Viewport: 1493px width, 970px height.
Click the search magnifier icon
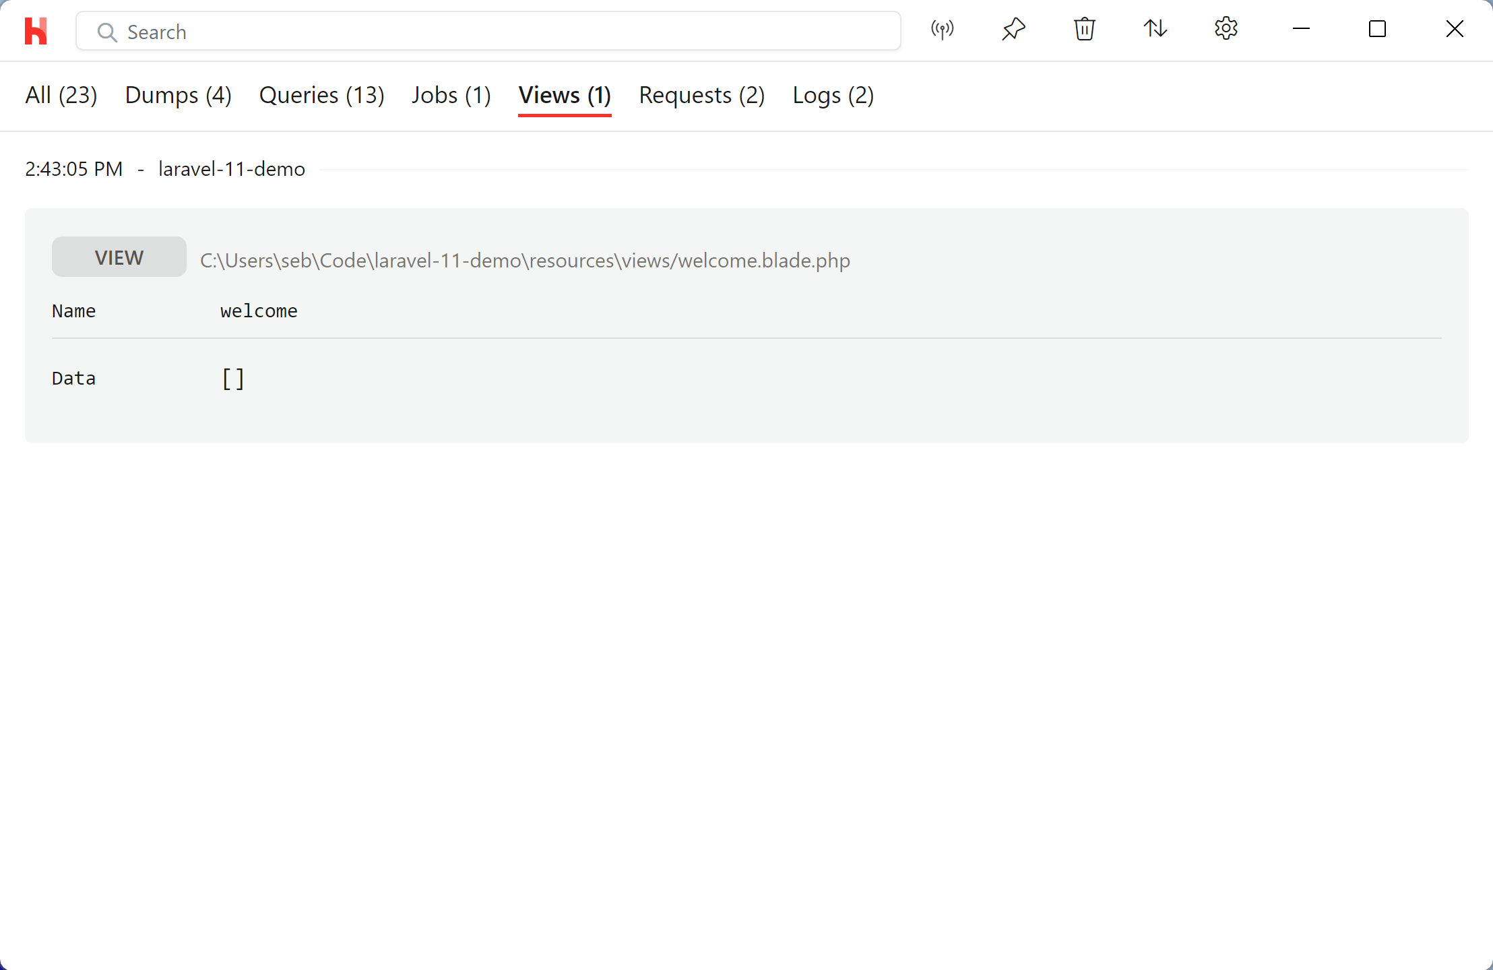tap(106, 32)
